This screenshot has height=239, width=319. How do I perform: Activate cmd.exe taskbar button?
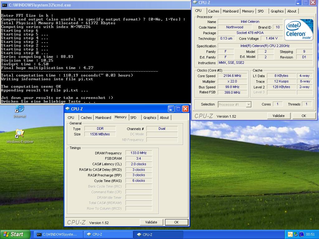(58, 235)
